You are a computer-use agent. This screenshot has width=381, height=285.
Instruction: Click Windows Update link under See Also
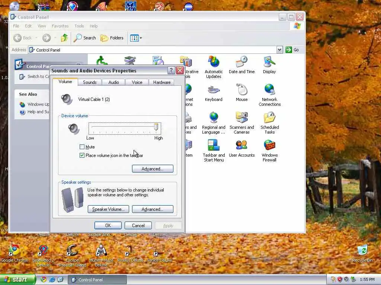[x=35, y=104]
